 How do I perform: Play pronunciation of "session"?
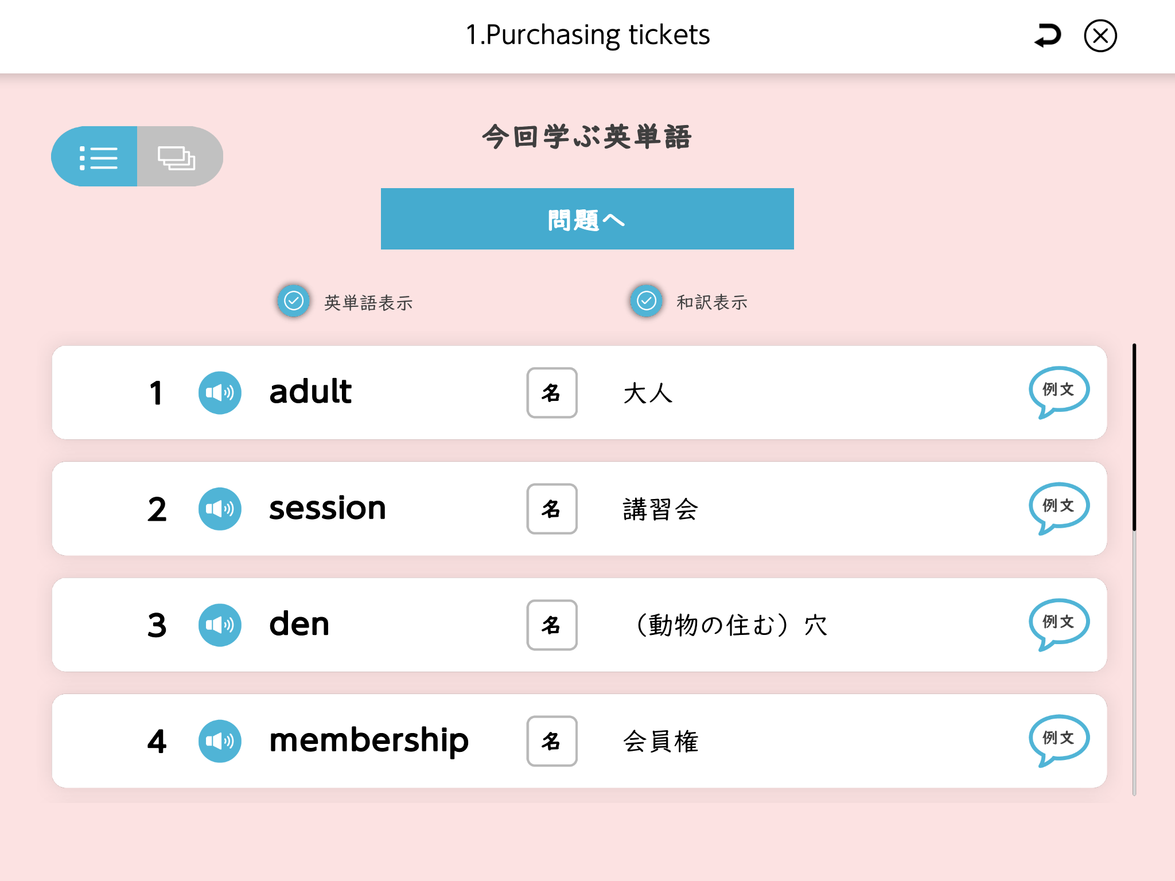(220, 509)
